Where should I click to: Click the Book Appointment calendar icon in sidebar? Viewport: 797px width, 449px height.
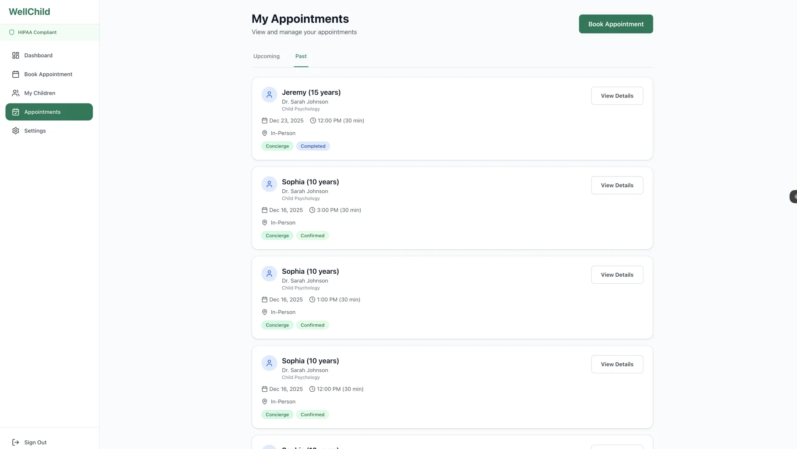point(16,74)
